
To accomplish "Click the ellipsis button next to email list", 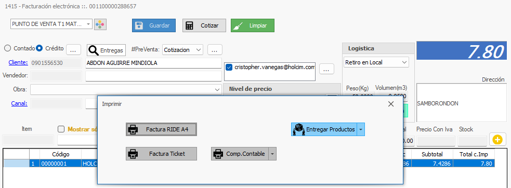I will tap(326, 69).
